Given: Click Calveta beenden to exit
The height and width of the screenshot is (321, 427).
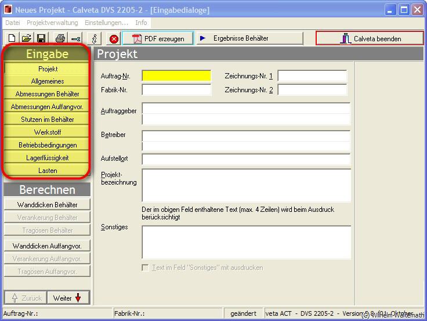Looking at the screenshot, I should pyautogui.click(x=370, y=39).
